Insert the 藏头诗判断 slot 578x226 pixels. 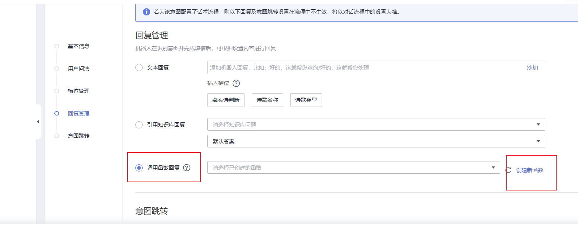point(226,100)
